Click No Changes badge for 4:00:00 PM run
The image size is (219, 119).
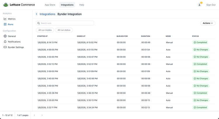(201, 50)
